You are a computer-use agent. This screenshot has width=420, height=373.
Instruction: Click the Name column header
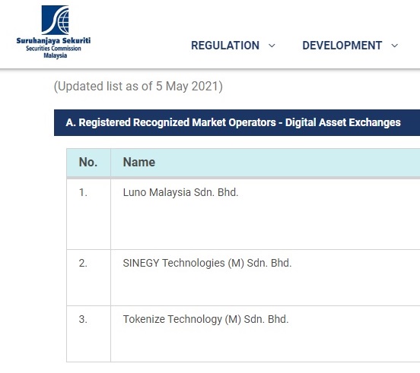point(139,163)
